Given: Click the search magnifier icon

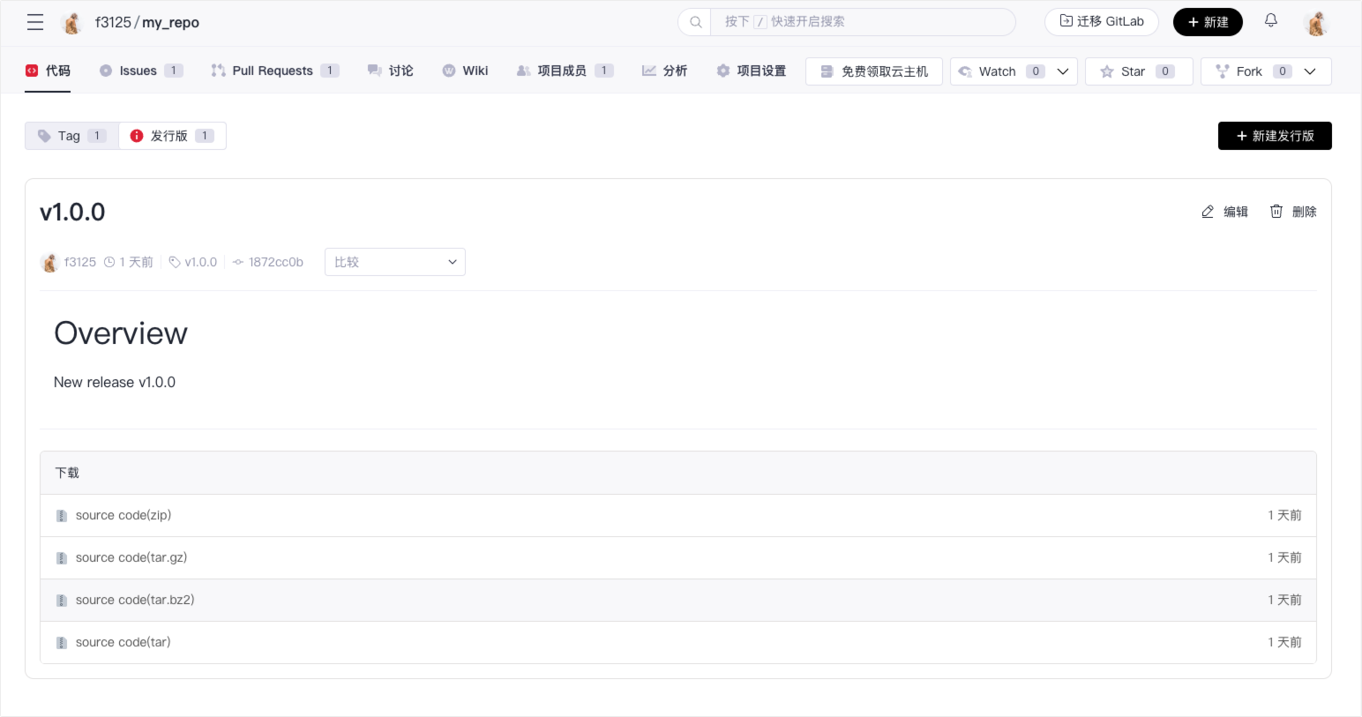Looking at the screenshot, I should click(695, 22).
